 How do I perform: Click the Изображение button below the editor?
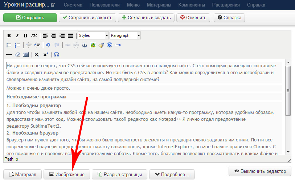67,174
